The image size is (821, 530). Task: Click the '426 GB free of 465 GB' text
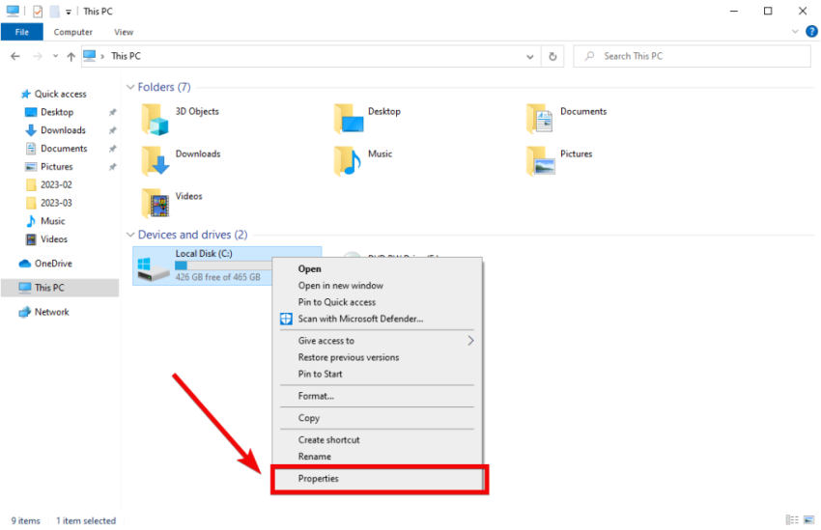tap(218, 277)
